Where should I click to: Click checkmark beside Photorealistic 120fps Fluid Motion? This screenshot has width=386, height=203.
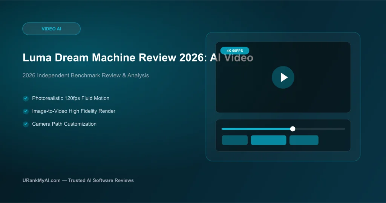tap(26, 98)
